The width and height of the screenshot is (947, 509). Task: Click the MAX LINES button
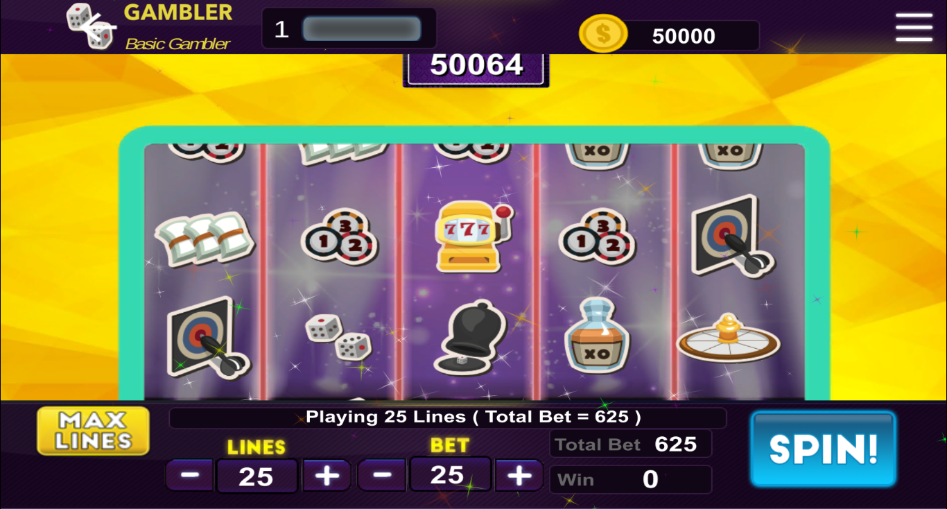tap(94, 431)
